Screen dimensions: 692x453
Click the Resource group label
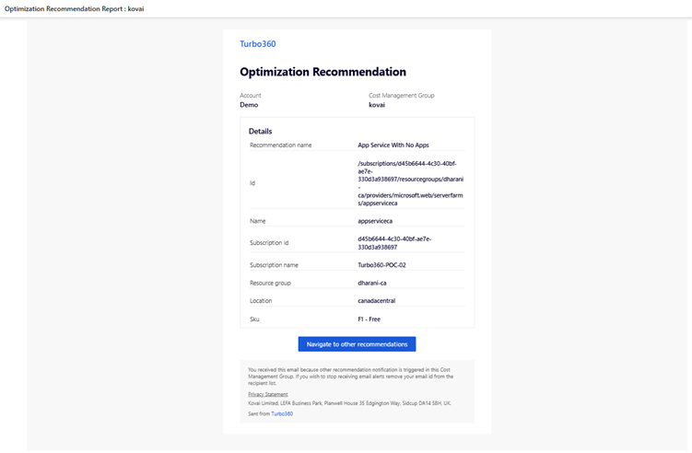270,284
